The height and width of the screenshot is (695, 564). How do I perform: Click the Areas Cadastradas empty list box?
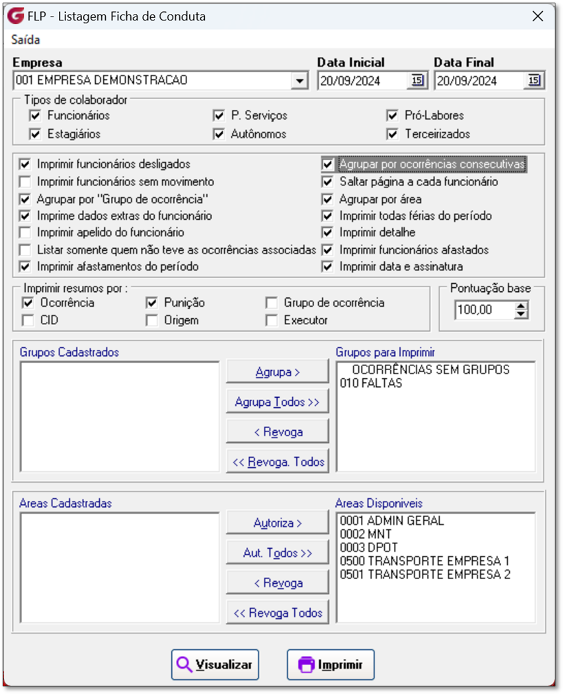(x=120, y=568)
